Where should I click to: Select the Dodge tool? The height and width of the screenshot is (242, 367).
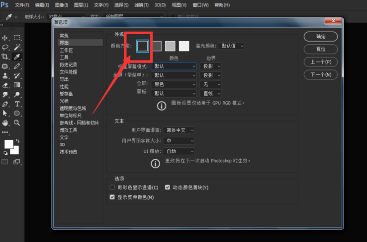(17, 95)
